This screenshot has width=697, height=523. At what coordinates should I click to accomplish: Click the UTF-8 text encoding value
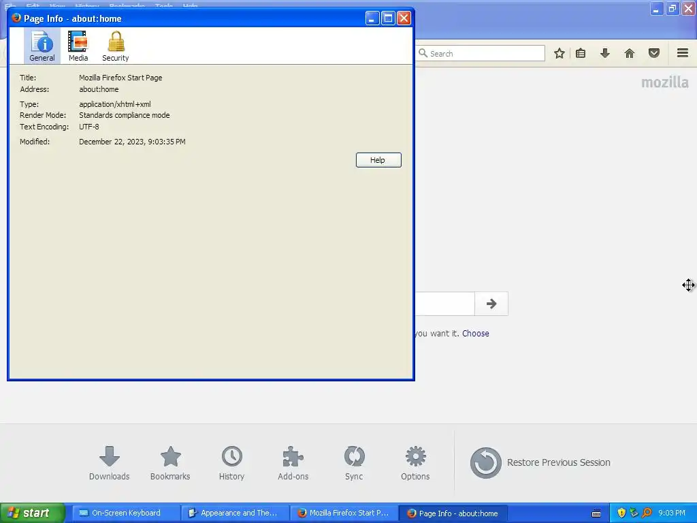(89, 127)
